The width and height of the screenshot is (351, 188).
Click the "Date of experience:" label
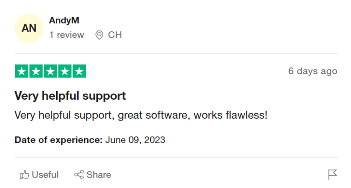(58, 140)
